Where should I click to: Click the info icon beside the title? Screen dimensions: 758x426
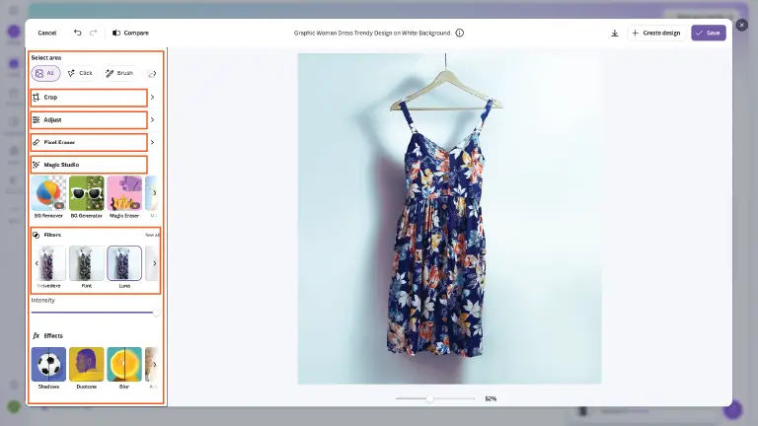(460, 33)
